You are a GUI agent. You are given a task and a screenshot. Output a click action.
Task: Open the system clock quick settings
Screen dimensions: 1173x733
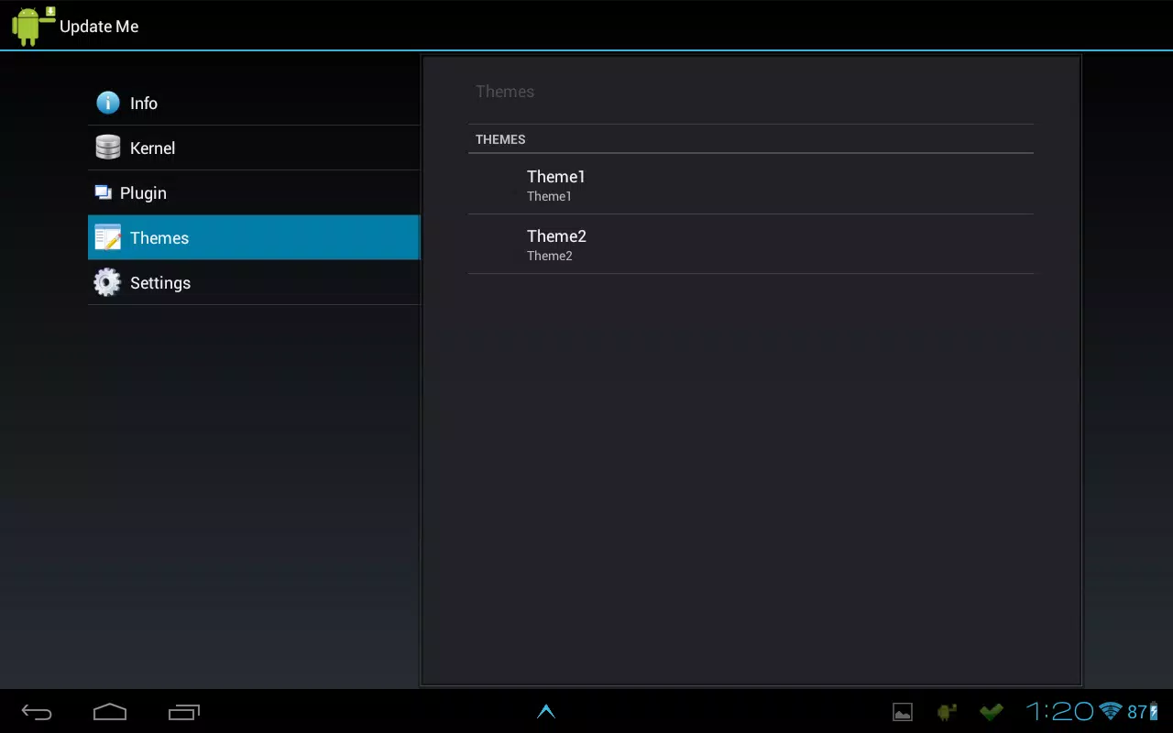[1059, 711]
